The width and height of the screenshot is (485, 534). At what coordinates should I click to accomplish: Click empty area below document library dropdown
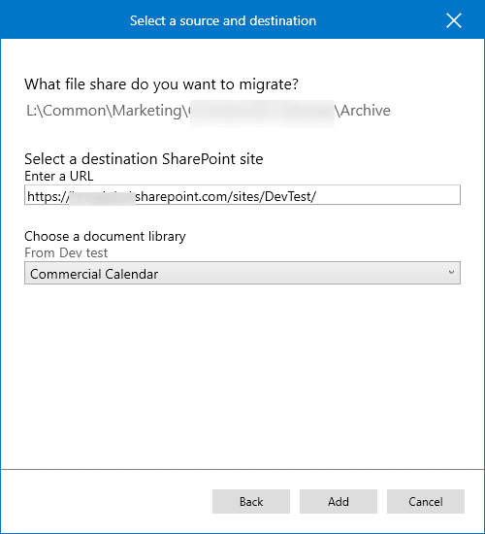(242, 375)
